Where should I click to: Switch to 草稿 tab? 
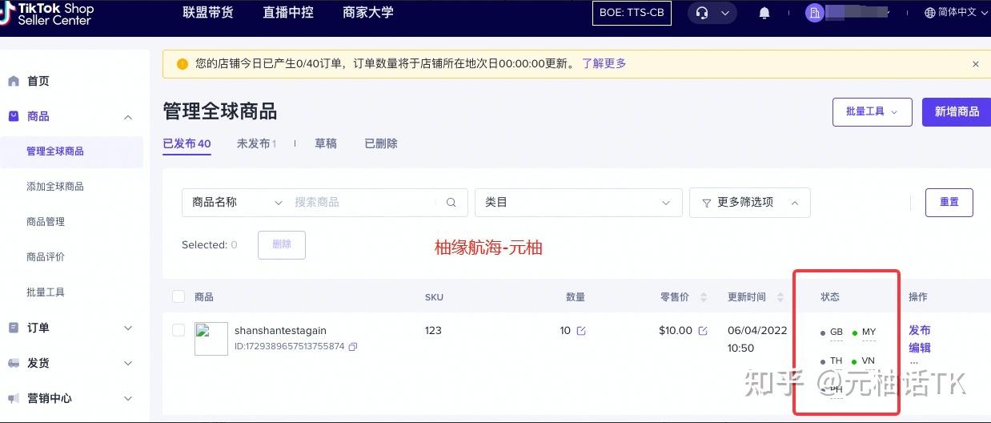(x=326, y=144)
